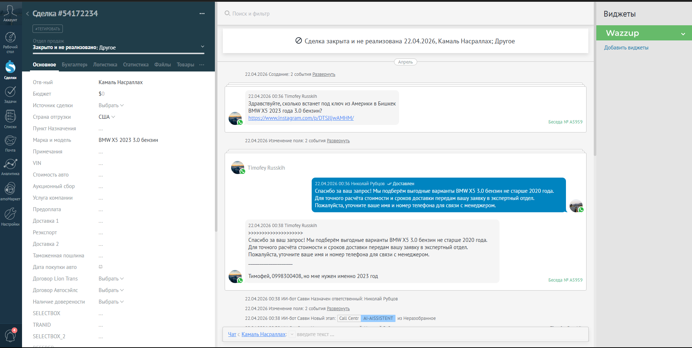Screen dimensions: 692x348
Task: Click the Timofey Russkih conversation header avatar
Action: 238,168
